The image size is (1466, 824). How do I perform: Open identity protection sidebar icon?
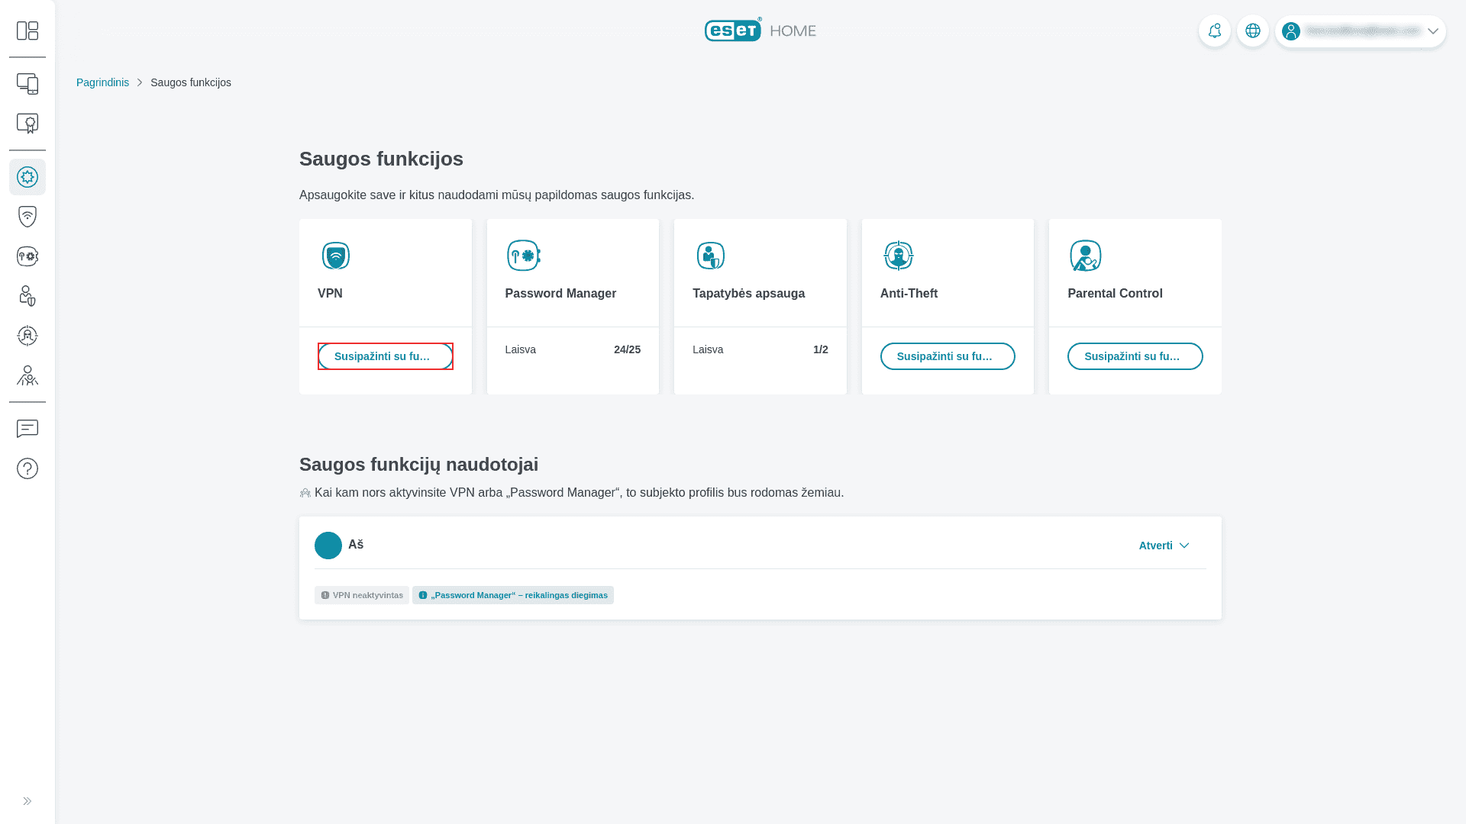pos(27,296)
